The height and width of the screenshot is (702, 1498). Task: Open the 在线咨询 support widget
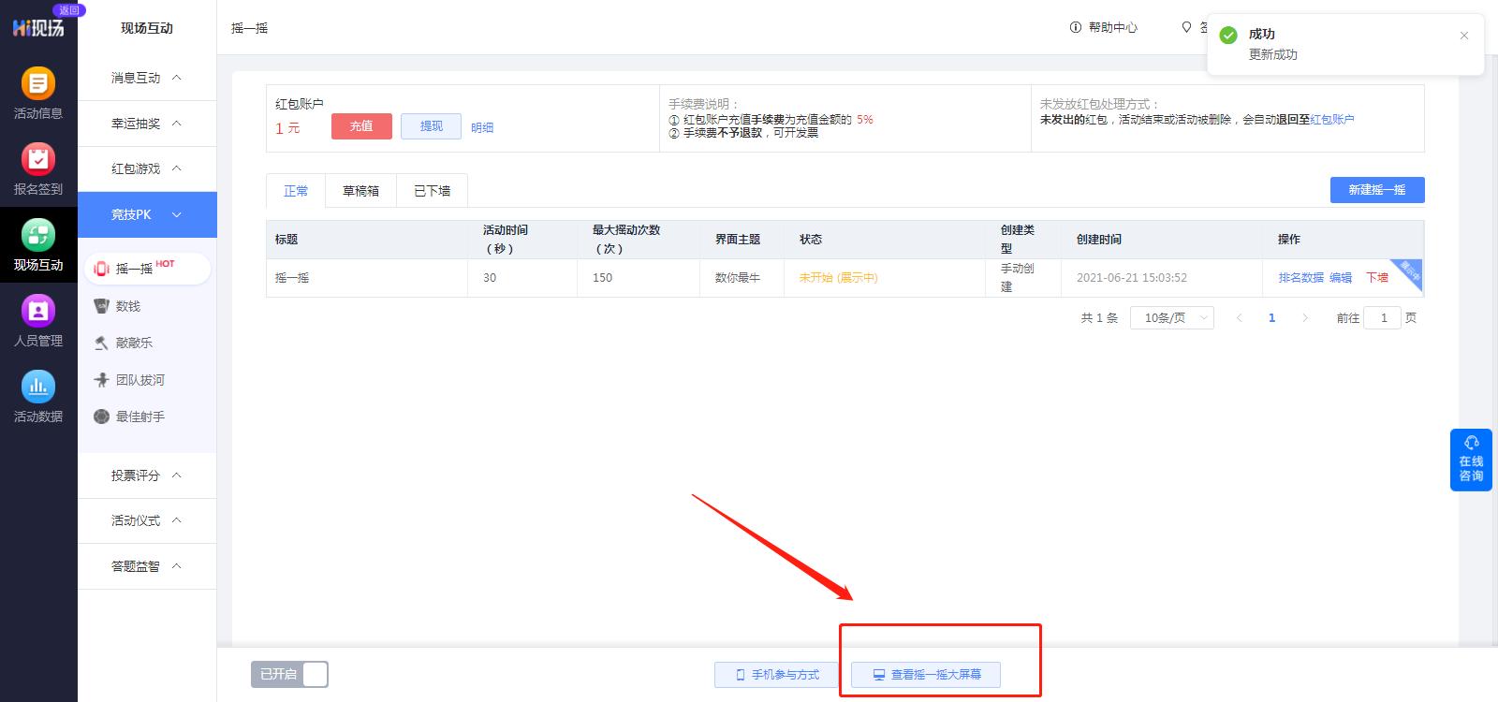pyautogui.click(x=1471, y=460)
